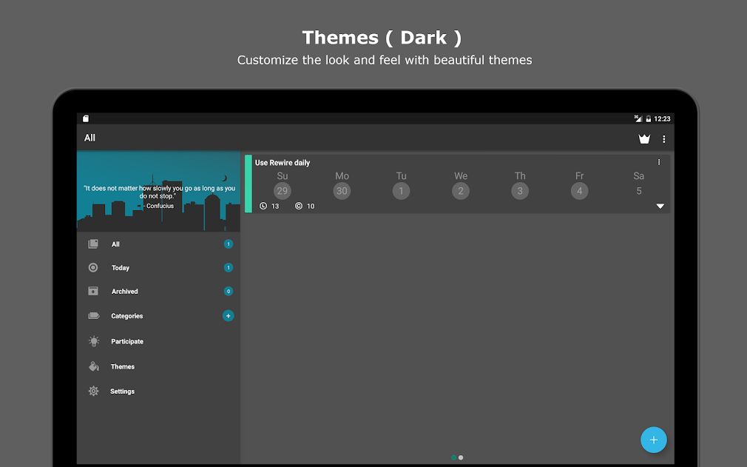Mark Saturday 5 as done
The height and width of the screenshot is (467, 747).
pos(639,191)
